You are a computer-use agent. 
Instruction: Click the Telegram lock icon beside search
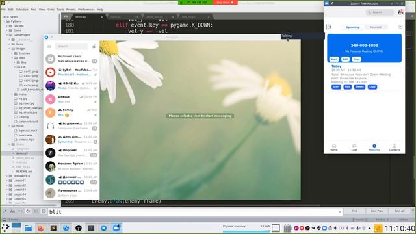tap(94, 46)
